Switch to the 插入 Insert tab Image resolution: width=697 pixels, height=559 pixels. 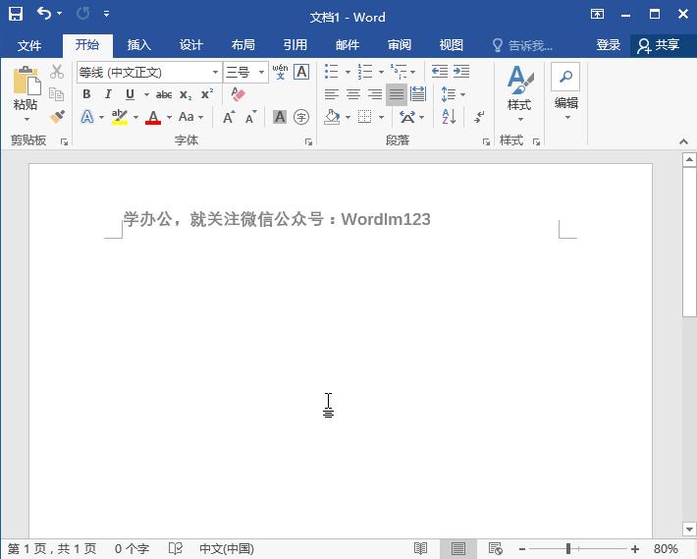point(139,45)
